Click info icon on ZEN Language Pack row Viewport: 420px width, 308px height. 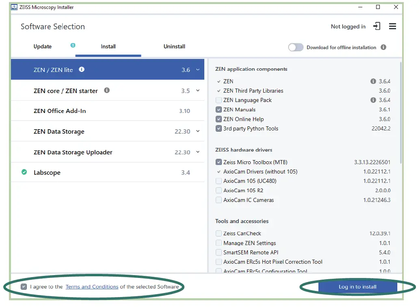tap(373, 100)
